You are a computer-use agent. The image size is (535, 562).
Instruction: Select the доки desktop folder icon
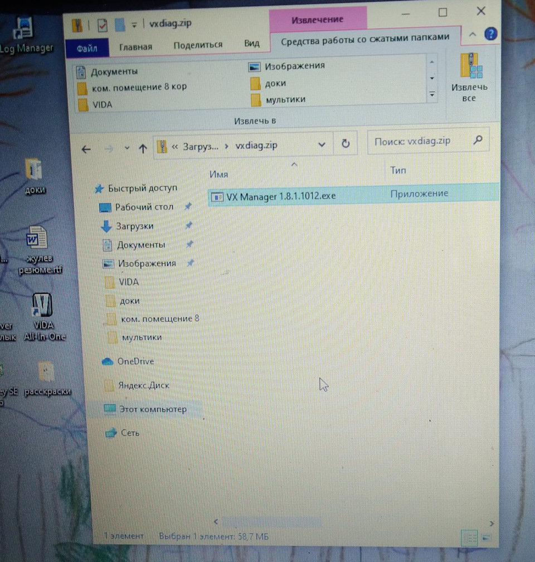[35, 176]
